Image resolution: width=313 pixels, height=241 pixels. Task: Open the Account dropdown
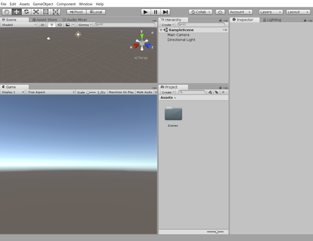(240, 12)
